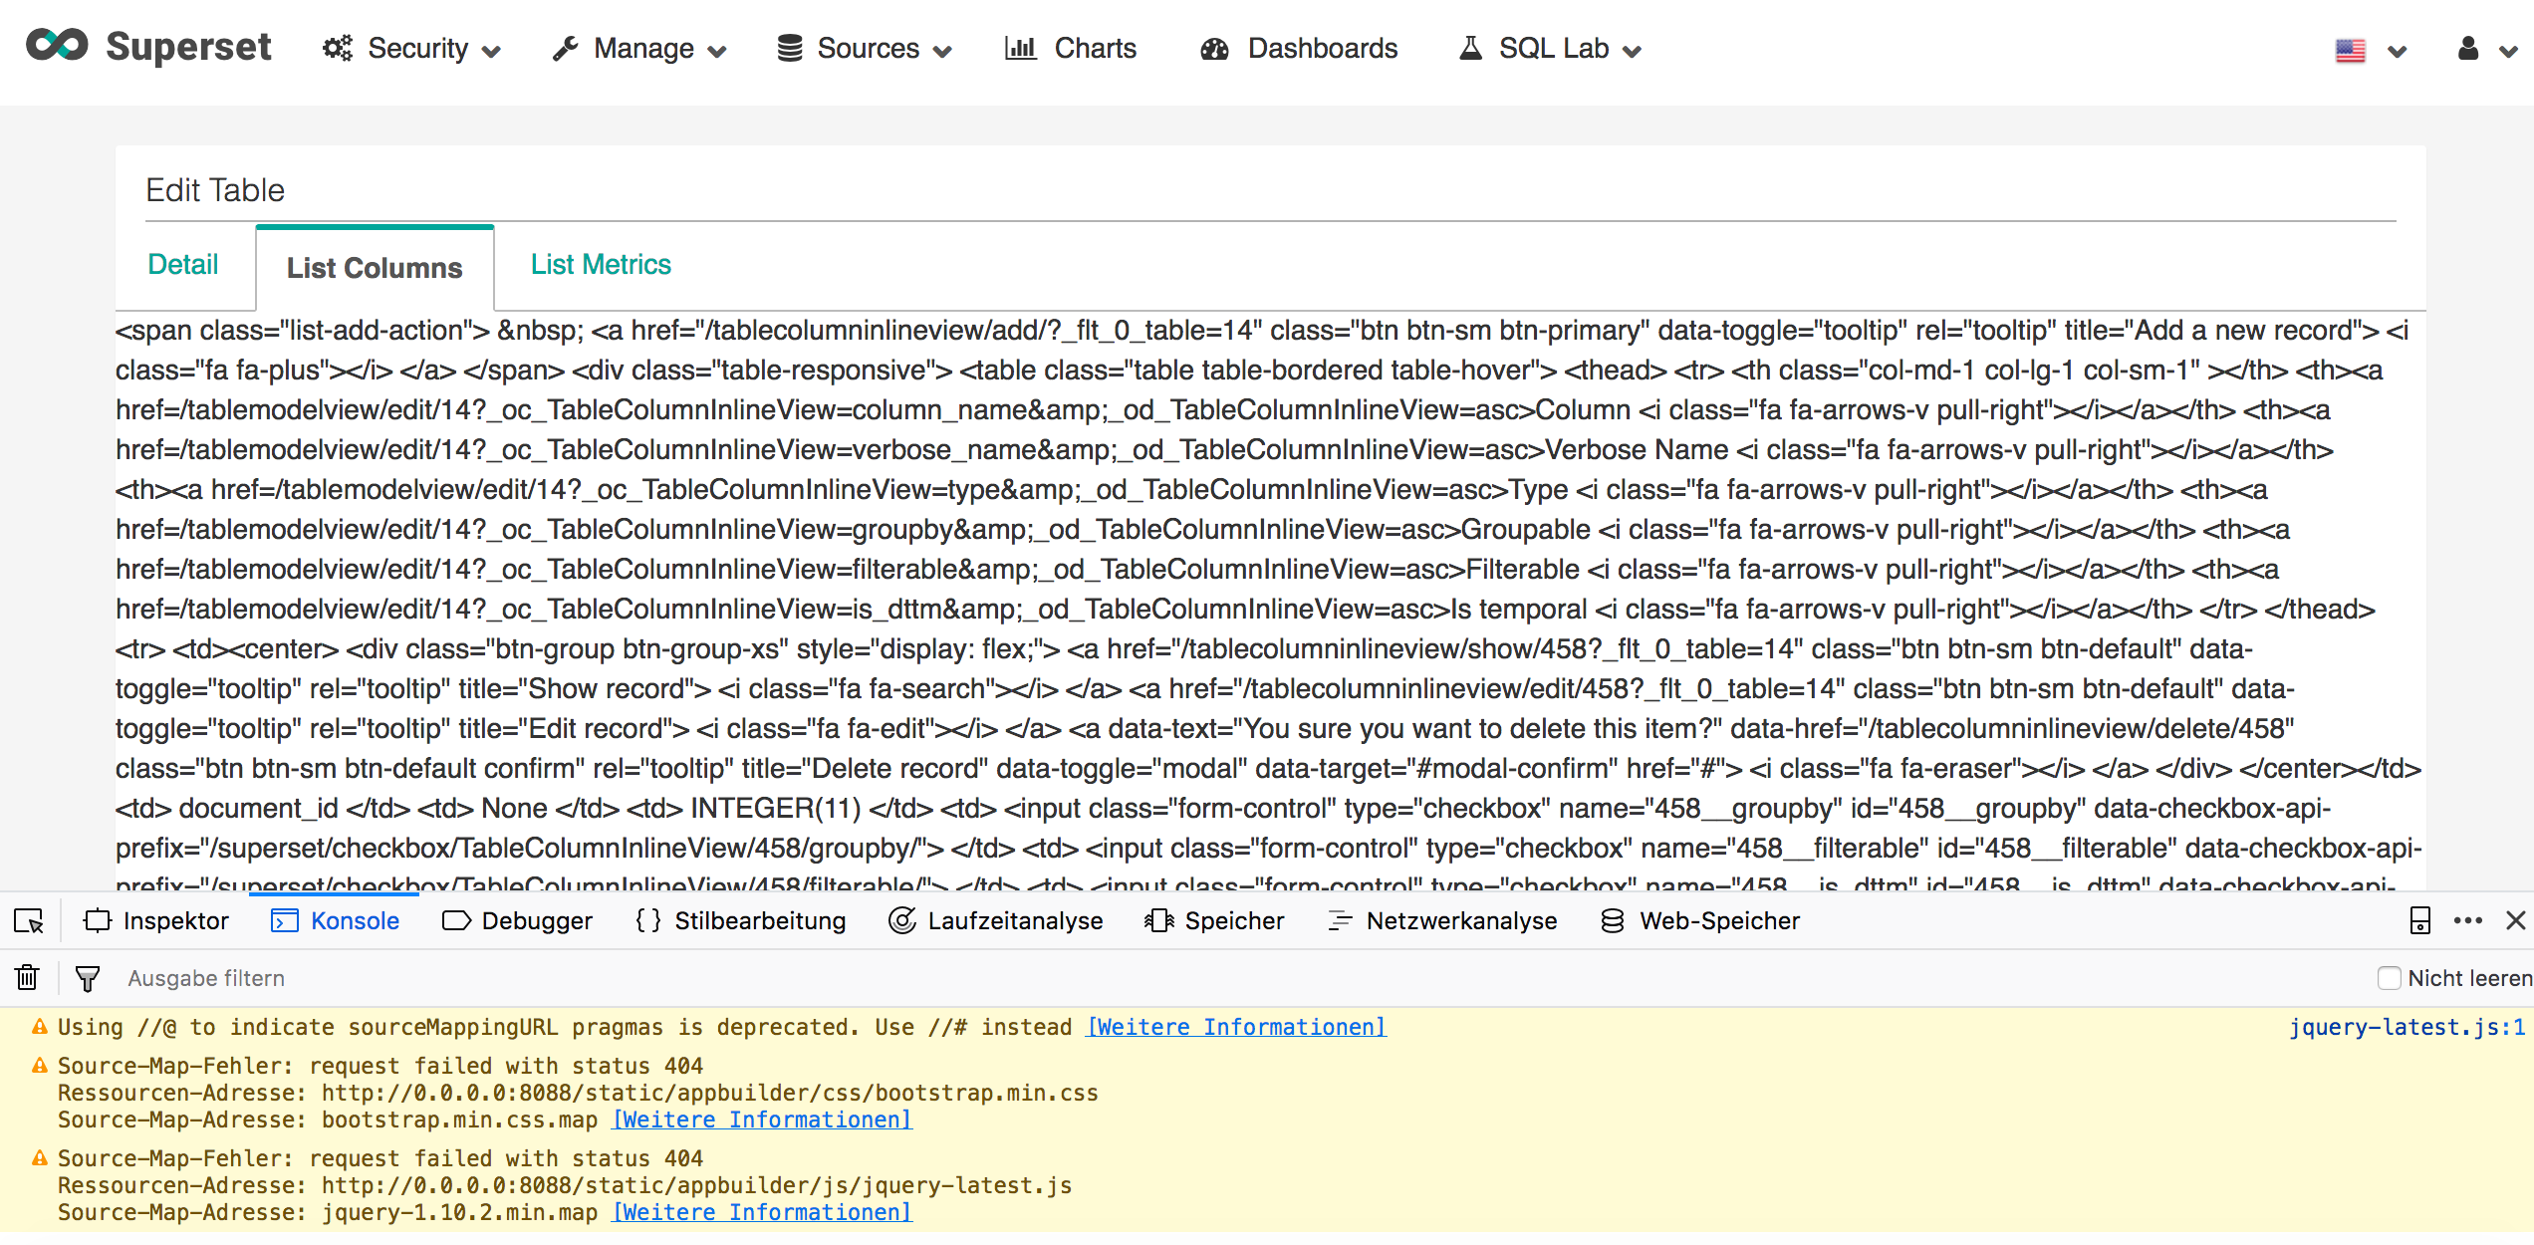Click the US flag language icon
The height and width of the screenshot is (1245, 2534).
tap(2351, 51)
